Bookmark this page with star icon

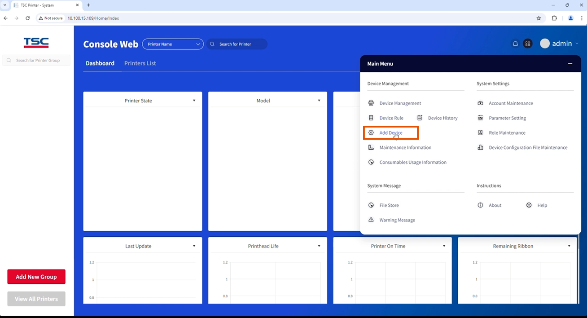tap(539, 18)
